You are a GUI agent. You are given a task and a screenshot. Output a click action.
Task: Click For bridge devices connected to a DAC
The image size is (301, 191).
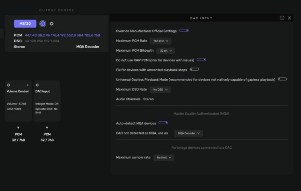[x=202, y=148]
